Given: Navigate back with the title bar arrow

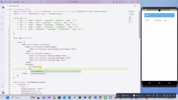Looking at the screenshot, I should pos(41,2).
